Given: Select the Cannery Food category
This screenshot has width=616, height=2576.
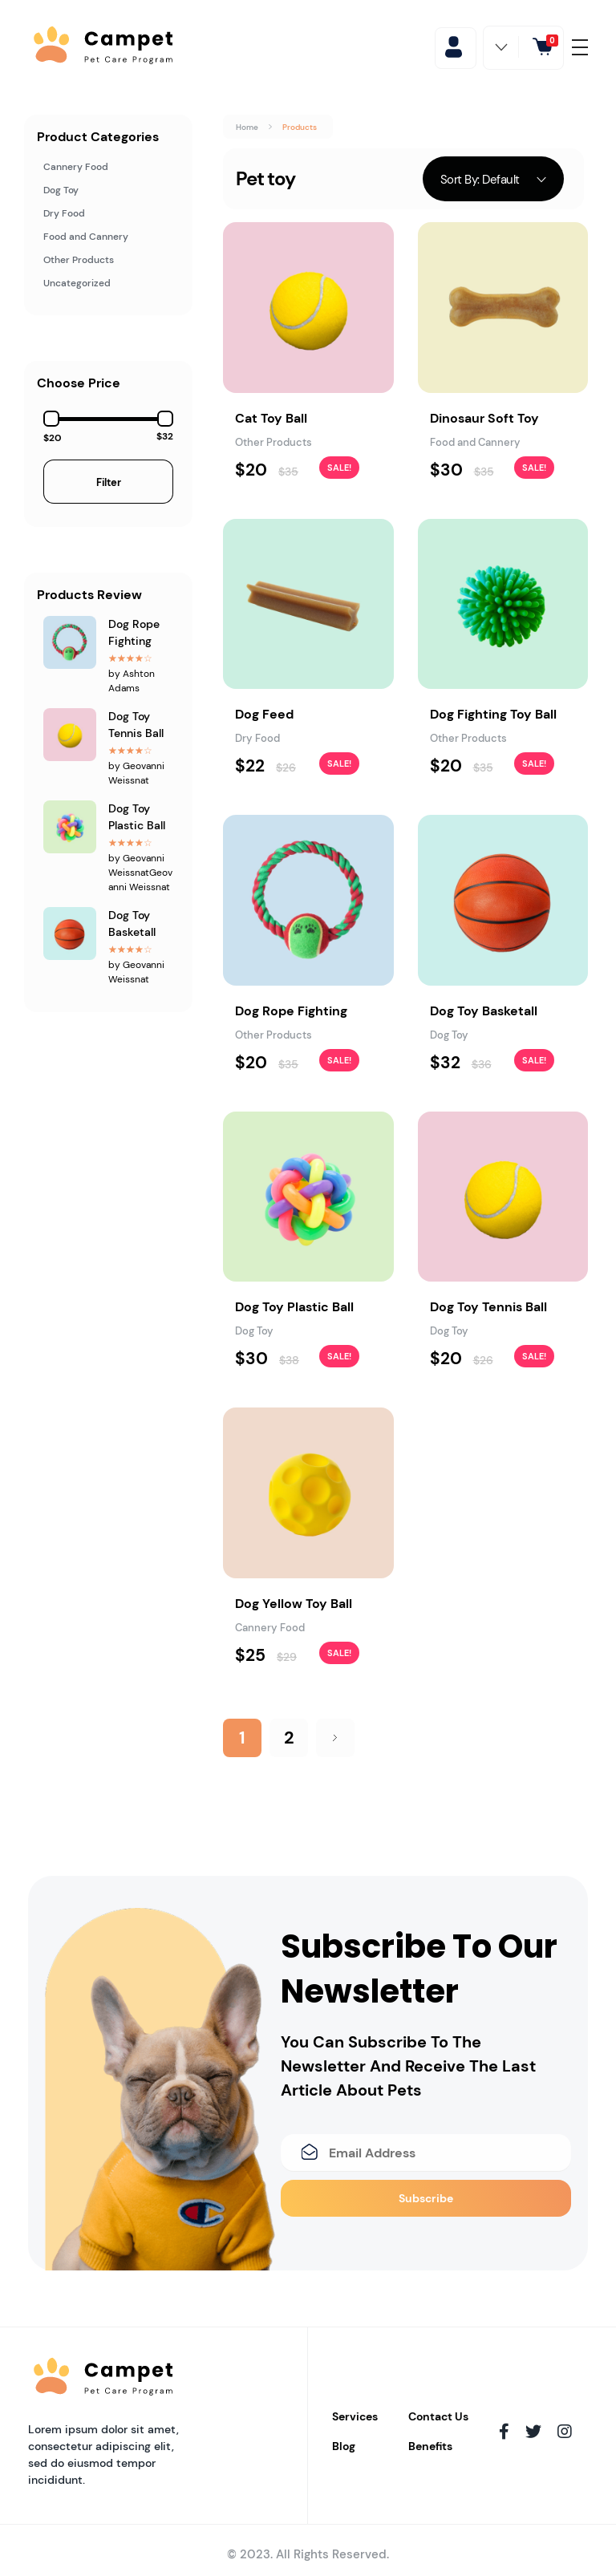Looking at the screenshot, I should [75, 167].
